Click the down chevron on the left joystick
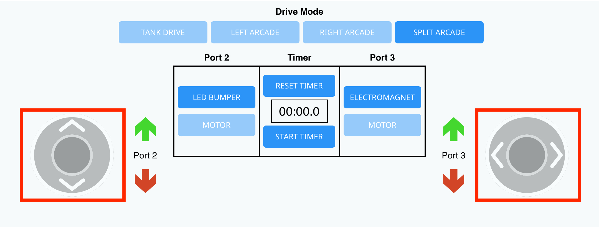The width and height of the screenshot is (599, 227). (72, 183)
